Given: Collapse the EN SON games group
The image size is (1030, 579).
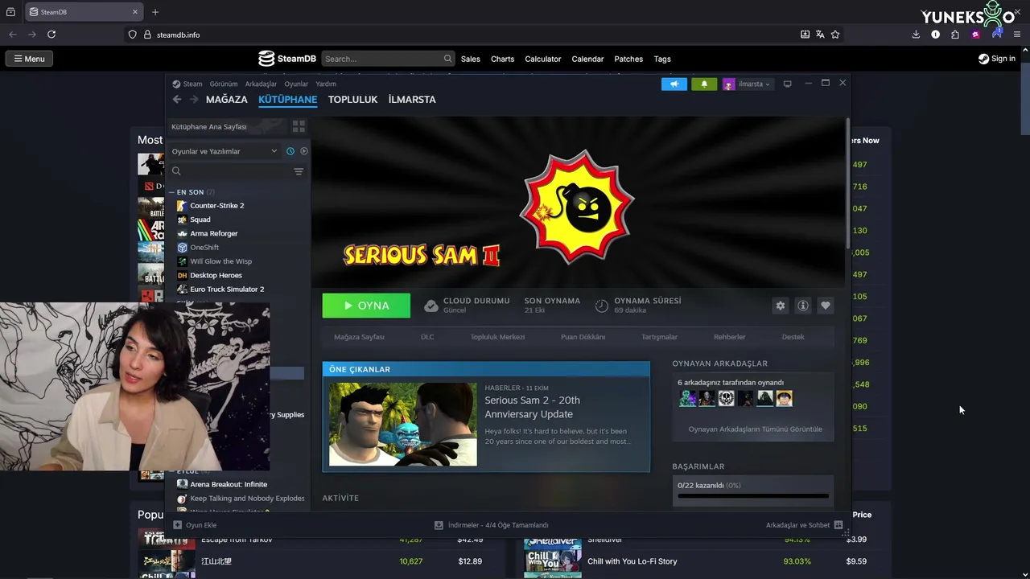Looking at the screenshot, I should [172, 192].
